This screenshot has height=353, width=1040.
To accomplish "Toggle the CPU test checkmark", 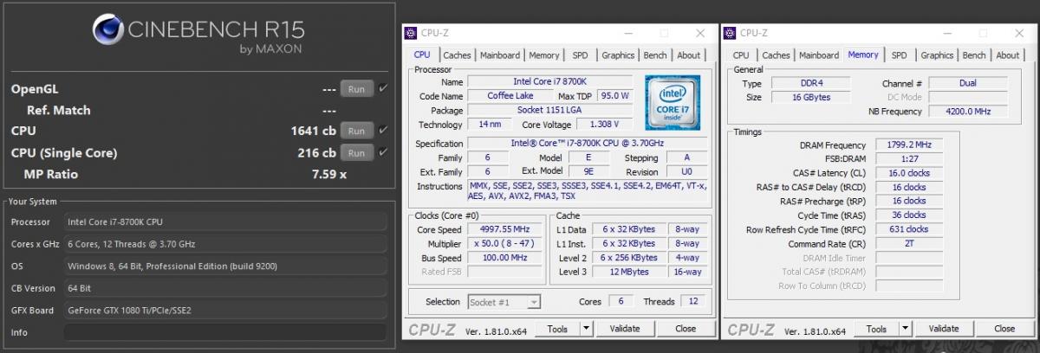I will pos(383,131).
